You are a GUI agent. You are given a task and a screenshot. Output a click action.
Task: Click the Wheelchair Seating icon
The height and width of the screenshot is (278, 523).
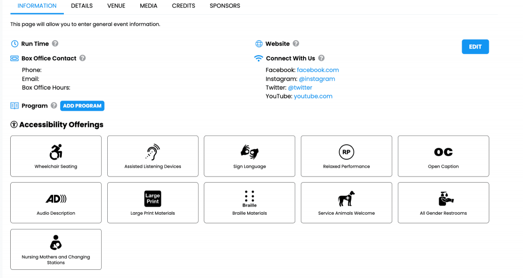pyautogui.click(x=56, y=152)
